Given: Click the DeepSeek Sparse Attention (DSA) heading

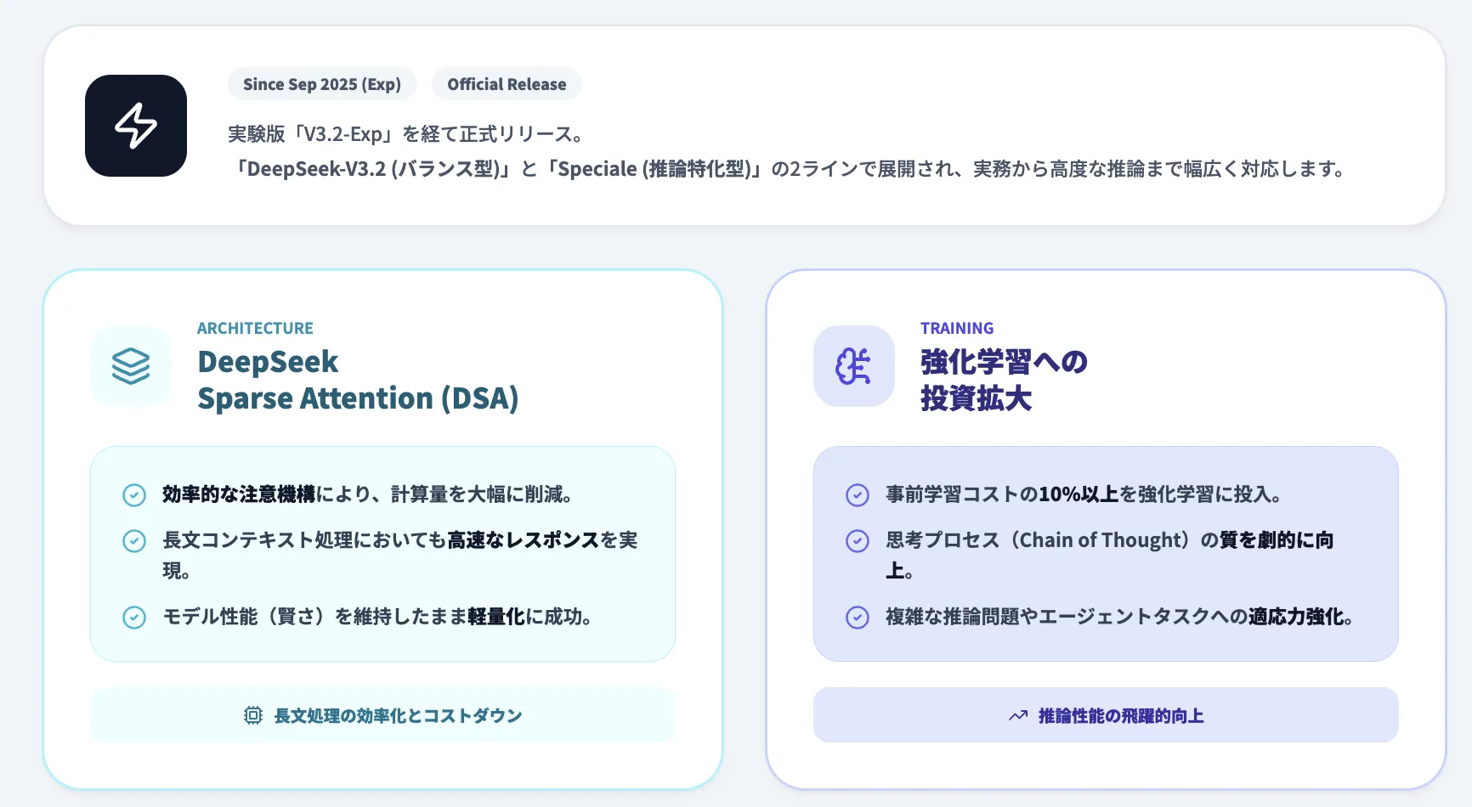Looking at the screenshot, I should pyautogui.click(x=357, y=380).
